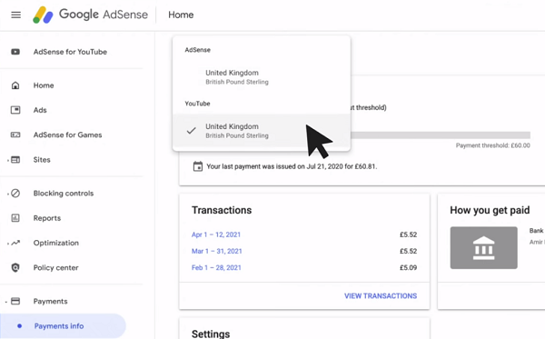The width and height of the screenshot is (545, 339).
Task: Click the AdSense for Games controller icon
Action: [15, 135]
